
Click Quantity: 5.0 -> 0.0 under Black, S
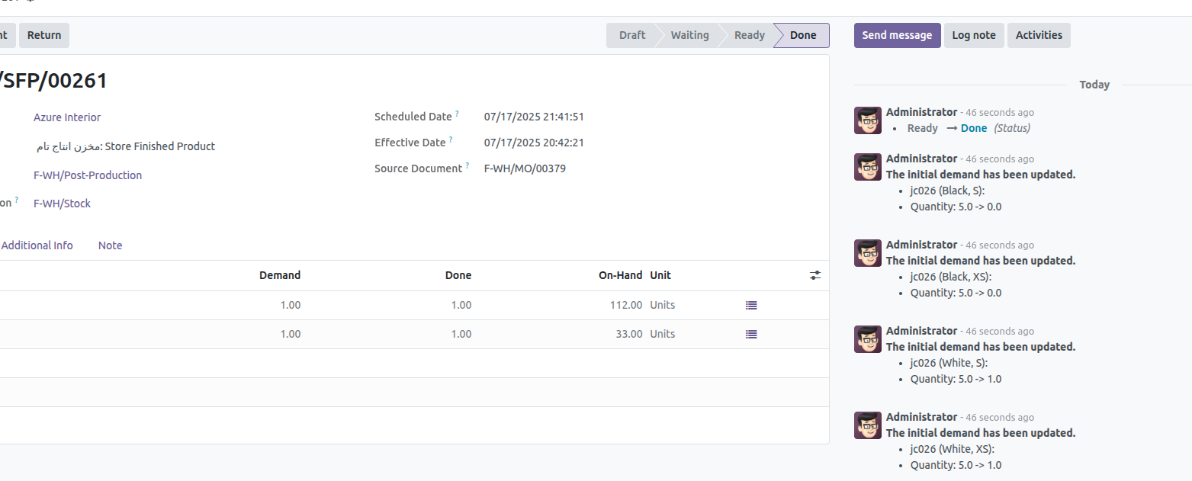coord(956,207)
